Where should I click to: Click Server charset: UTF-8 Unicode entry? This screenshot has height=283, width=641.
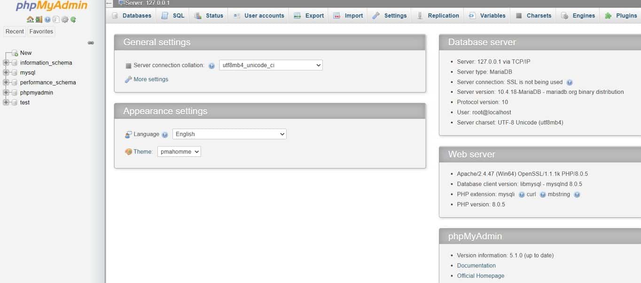tap(510, 123)
